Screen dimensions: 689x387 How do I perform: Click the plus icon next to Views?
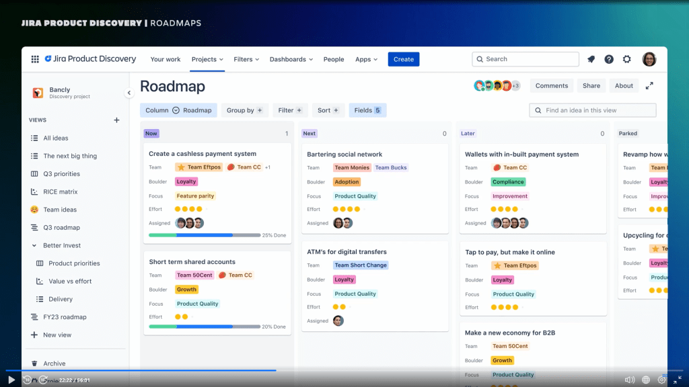116,120
